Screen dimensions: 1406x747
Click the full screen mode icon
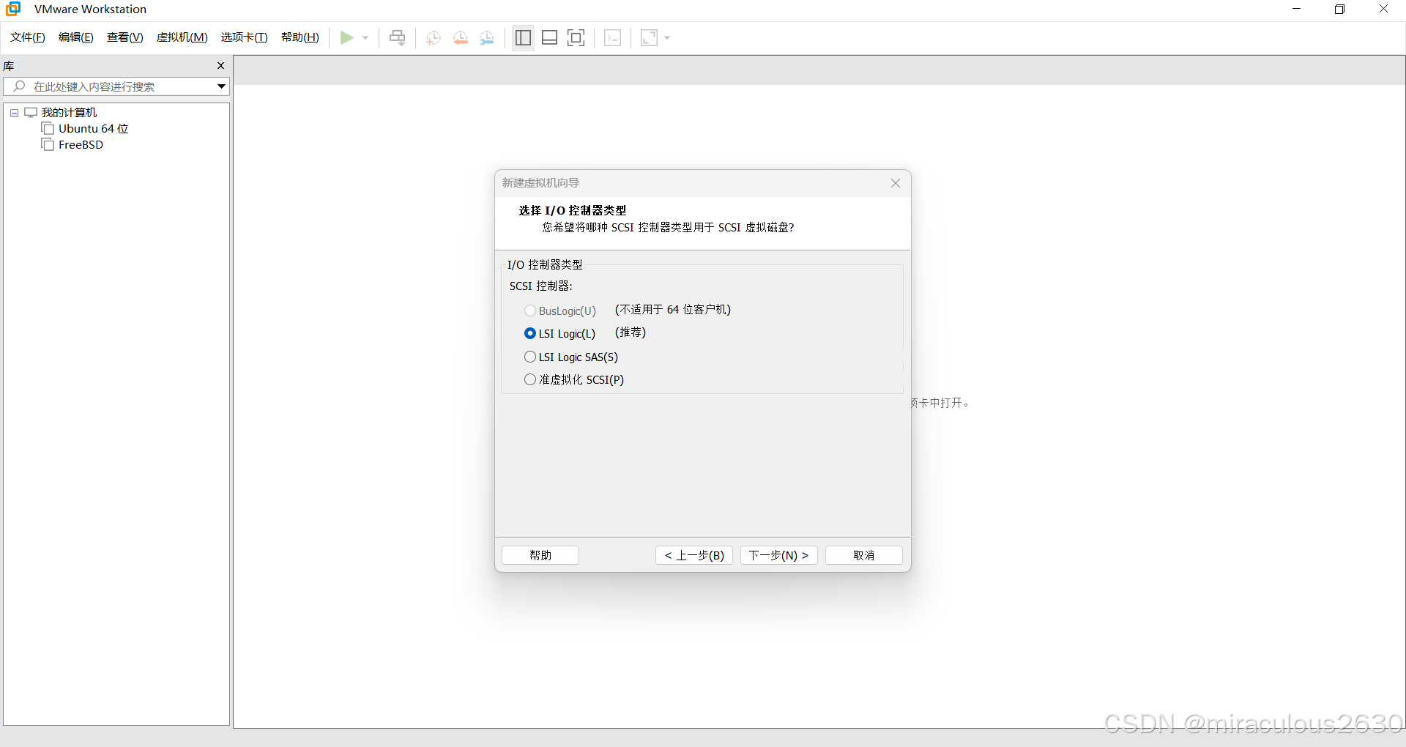pos(576,37)
